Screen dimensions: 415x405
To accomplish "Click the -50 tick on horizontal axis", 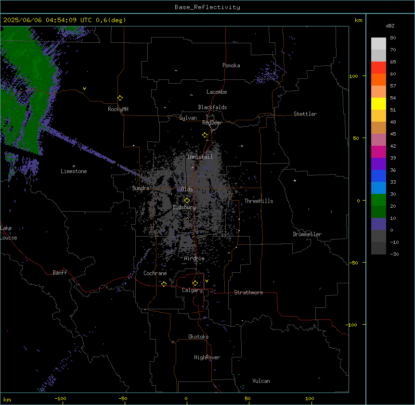I will coord(123,398).
